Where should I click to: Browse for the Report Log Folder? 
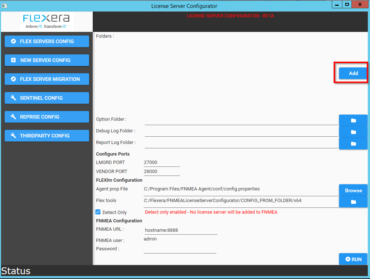353,143
